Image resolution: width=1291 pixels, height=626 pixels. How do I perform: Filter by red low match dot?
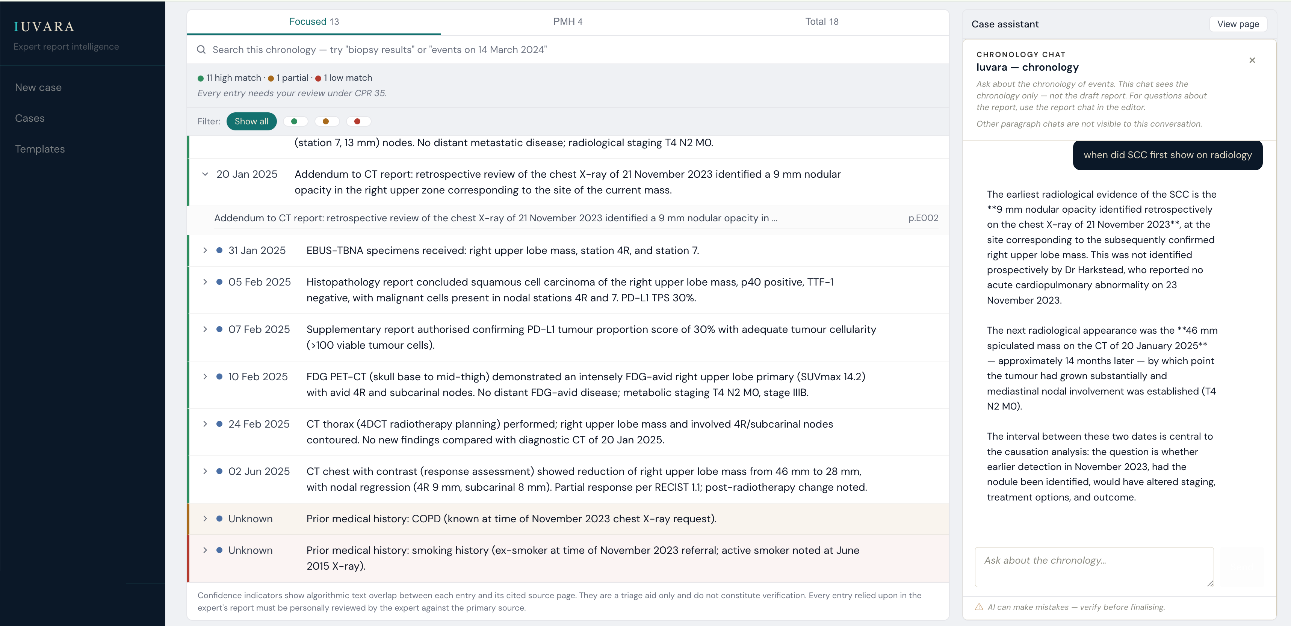tap(358, 121)
